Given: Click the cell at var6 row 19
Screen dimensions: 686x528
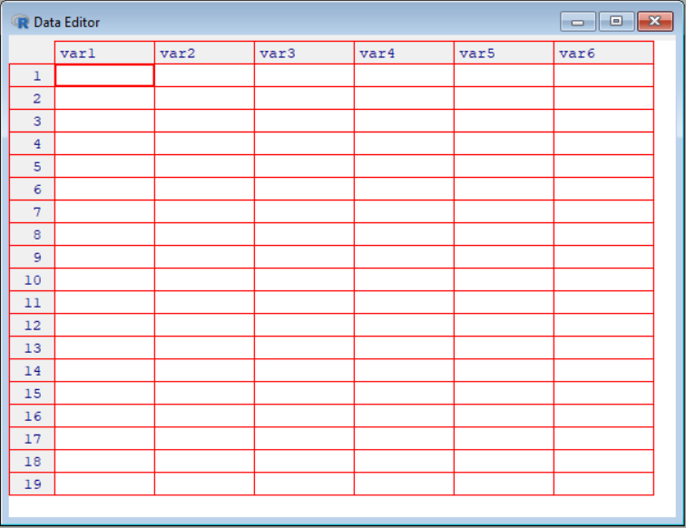Looking at the screenshot, I should pyautogui.click(x=603, y=484).
